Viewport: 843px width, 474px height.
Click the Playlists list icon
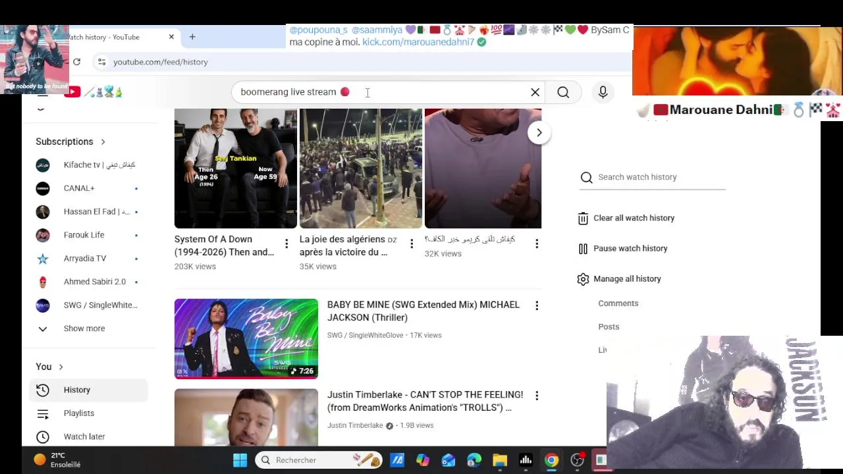(x=43, y=413)
